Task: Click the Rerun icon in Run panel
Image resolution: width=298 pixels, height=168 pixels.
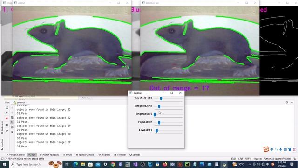Action: tap(7, 108)
